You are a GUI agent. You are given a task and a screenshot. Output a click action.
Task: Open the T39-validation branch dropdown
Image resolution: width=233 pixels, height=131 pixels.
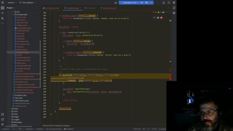coord(28,3)
